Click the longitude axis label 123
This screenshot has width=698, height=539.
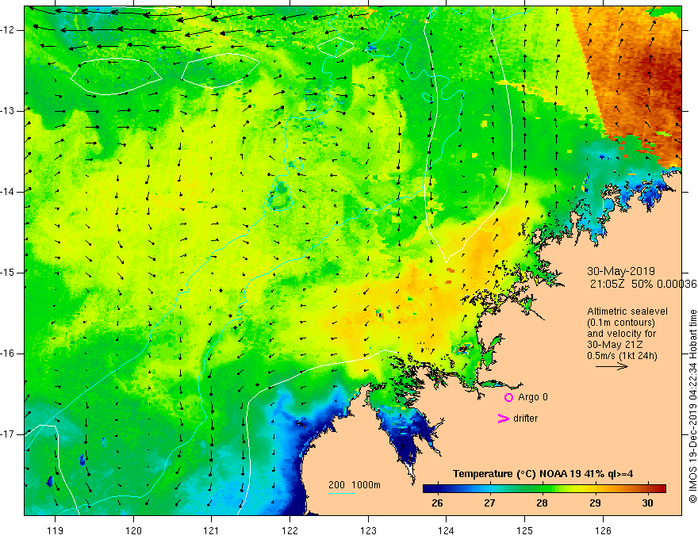click(368, 530)
